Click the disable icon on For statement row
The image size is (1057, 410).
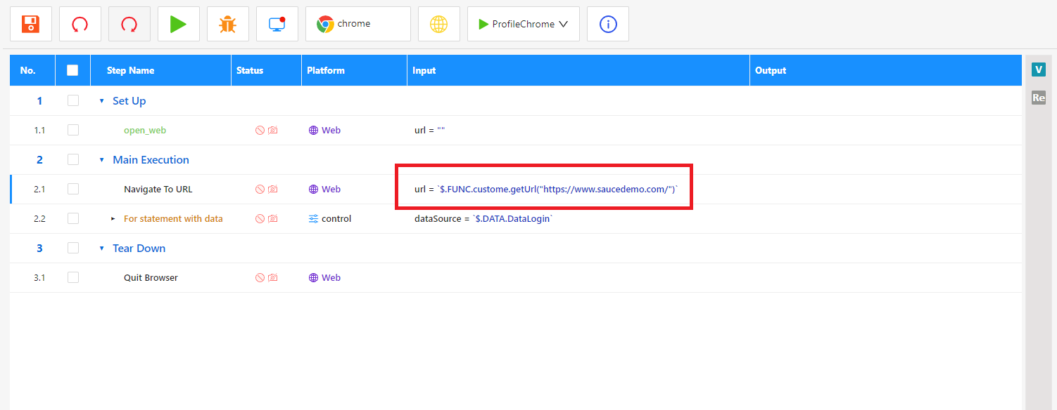(260, 219)
